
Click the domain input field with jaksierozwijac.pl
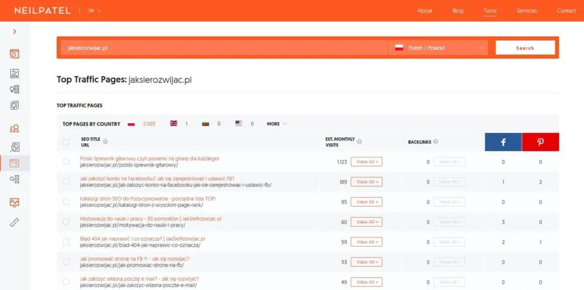tap(224, 48)
